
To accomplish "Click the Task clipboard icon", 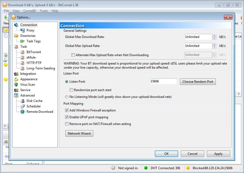I will (16, 47).
